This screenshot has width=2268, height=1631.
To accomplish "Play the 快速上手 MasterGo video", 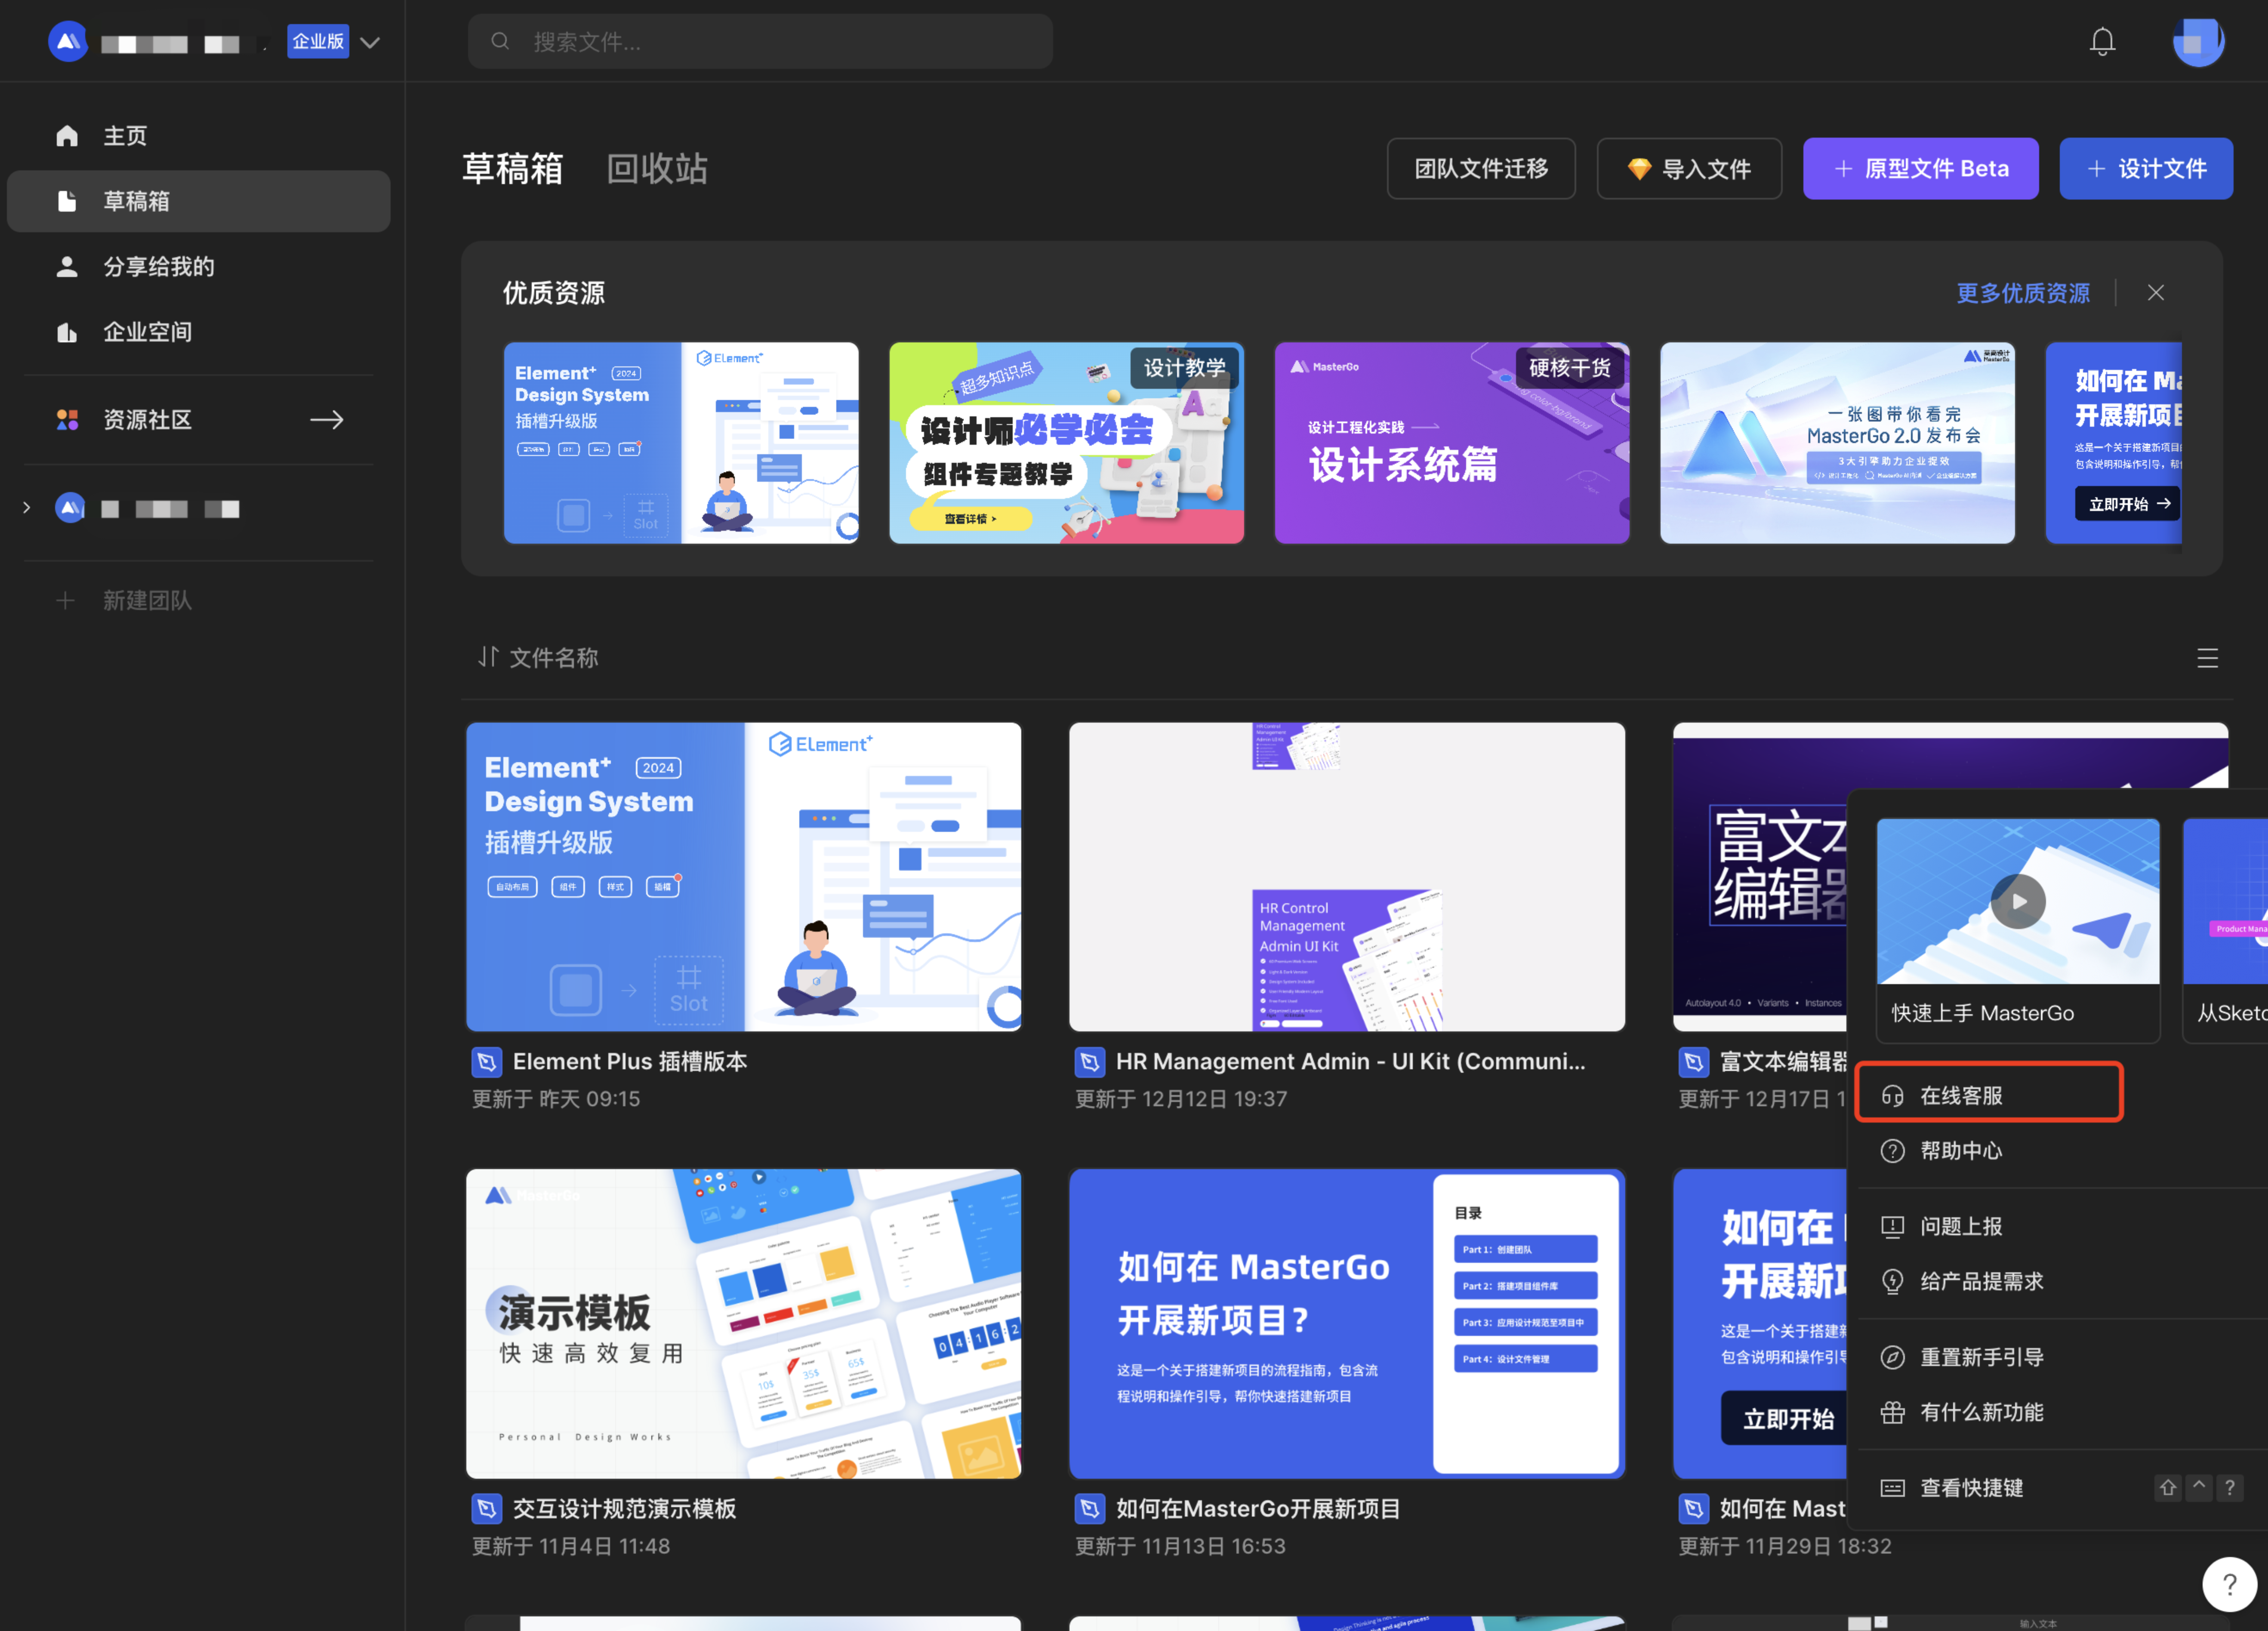I will click(2018, 902).
